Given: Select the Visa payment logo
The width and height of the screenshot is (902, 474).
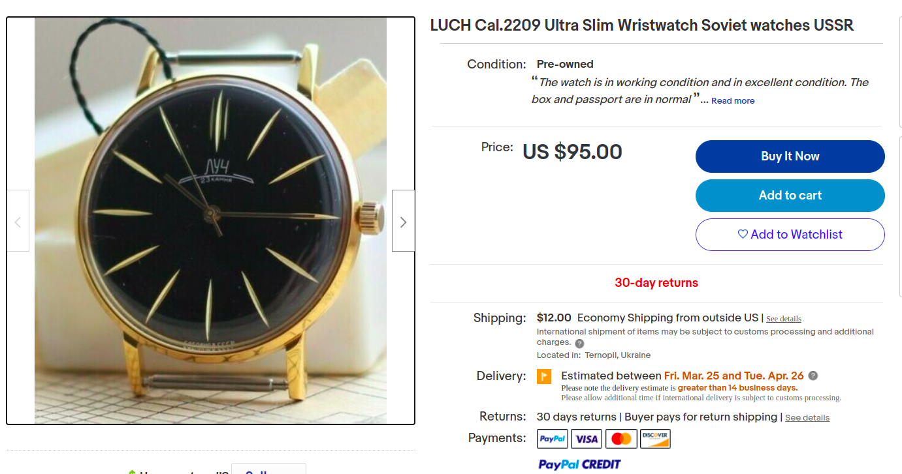Looking at the screenshot, I should click(x=587, y=439).
